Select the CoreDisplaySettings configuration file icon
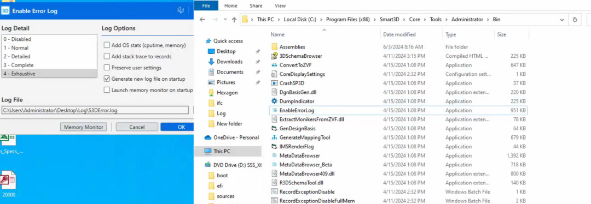The height and width of the screenshot is (204, 591). pos(274,74)
